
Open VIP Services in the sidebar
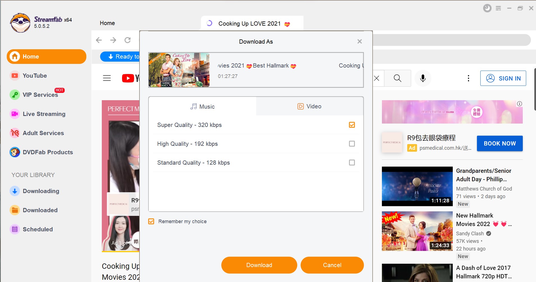40,95
